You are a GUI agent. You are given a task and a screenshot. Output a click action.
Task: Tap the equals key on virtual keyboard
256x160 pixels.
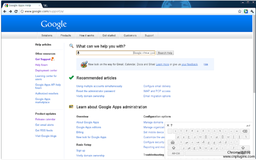pyautogui.click(x=237, y=131)
